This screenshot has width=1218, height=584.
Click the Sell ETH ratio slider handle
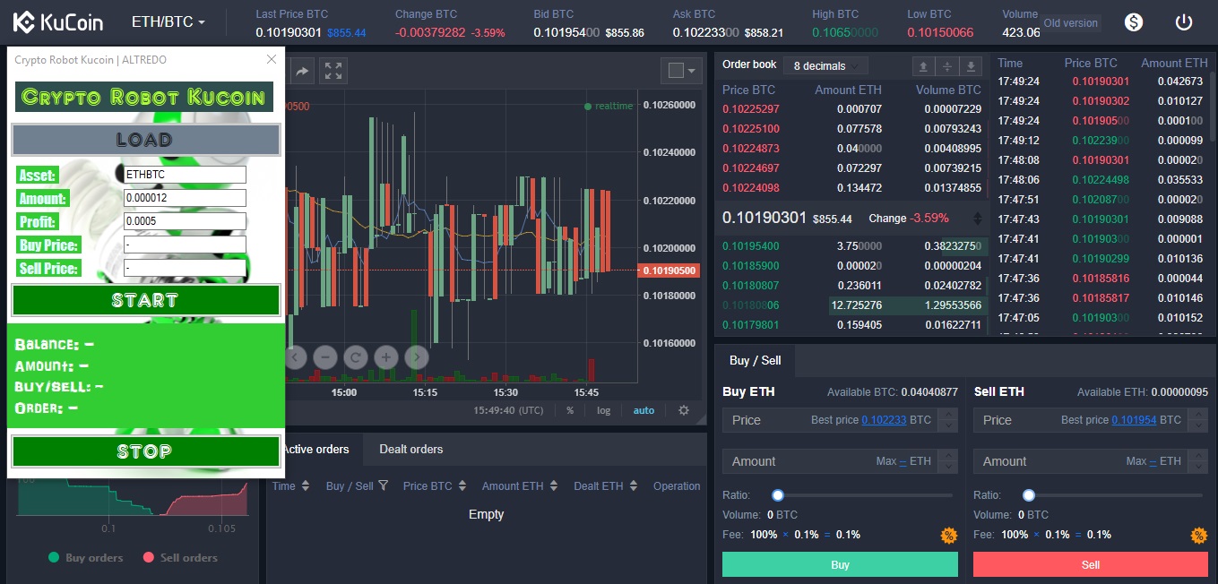[1029, 494]
